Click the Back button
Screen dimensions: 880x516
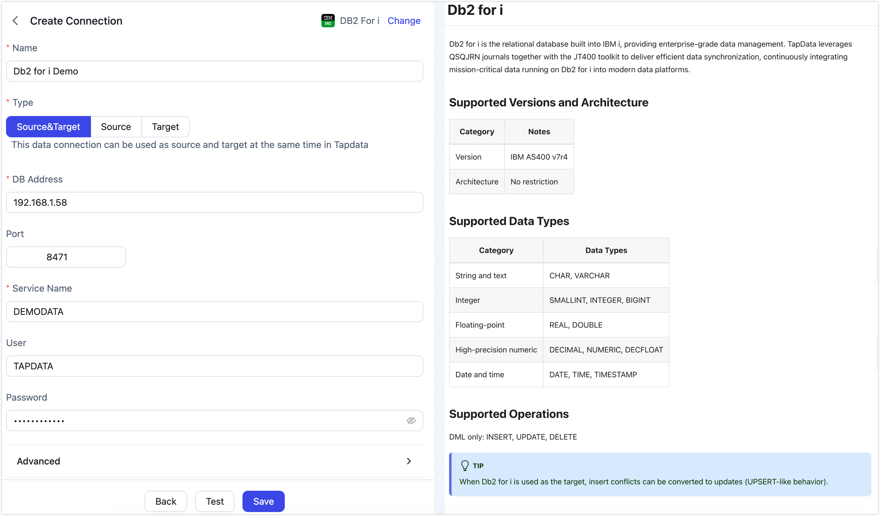tap(166, 501)
